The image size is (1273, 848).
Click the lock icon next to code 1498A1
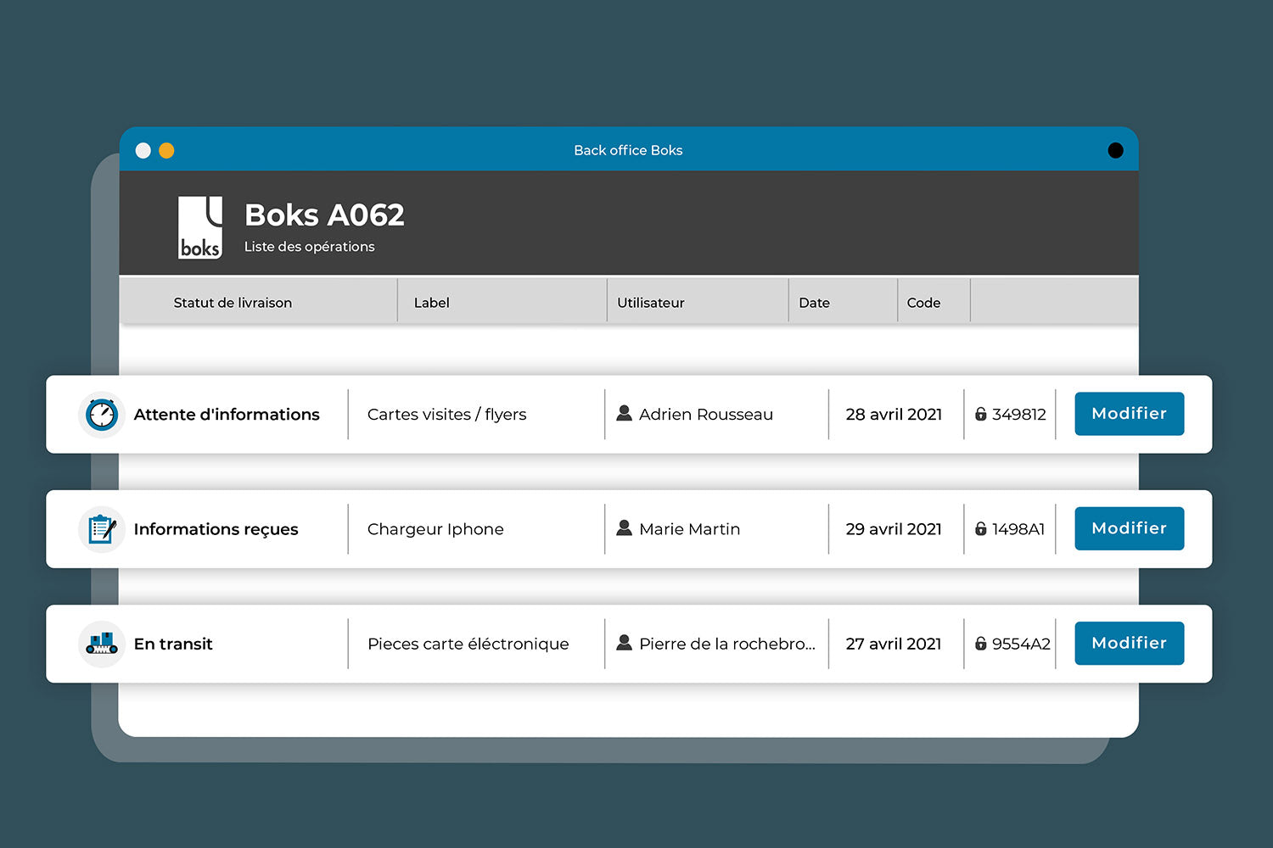[981, 529]
